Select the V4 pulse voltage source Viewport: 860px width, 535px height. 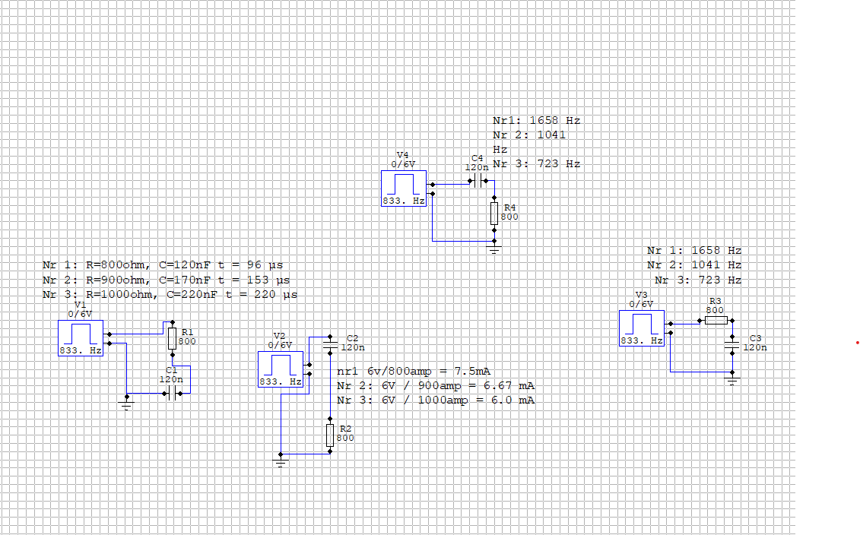click(404, 188)
